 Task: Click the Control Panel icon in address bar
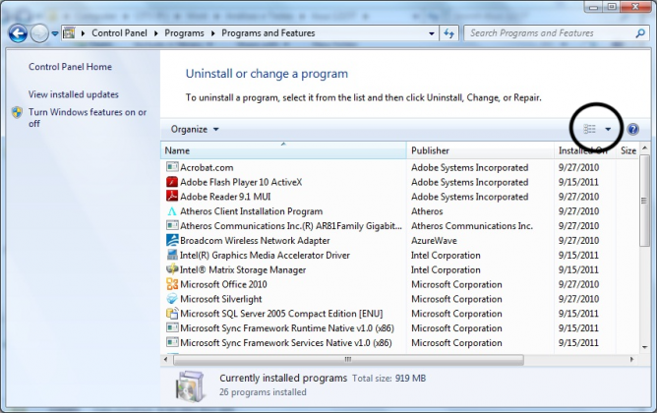[x=70, y=33]
